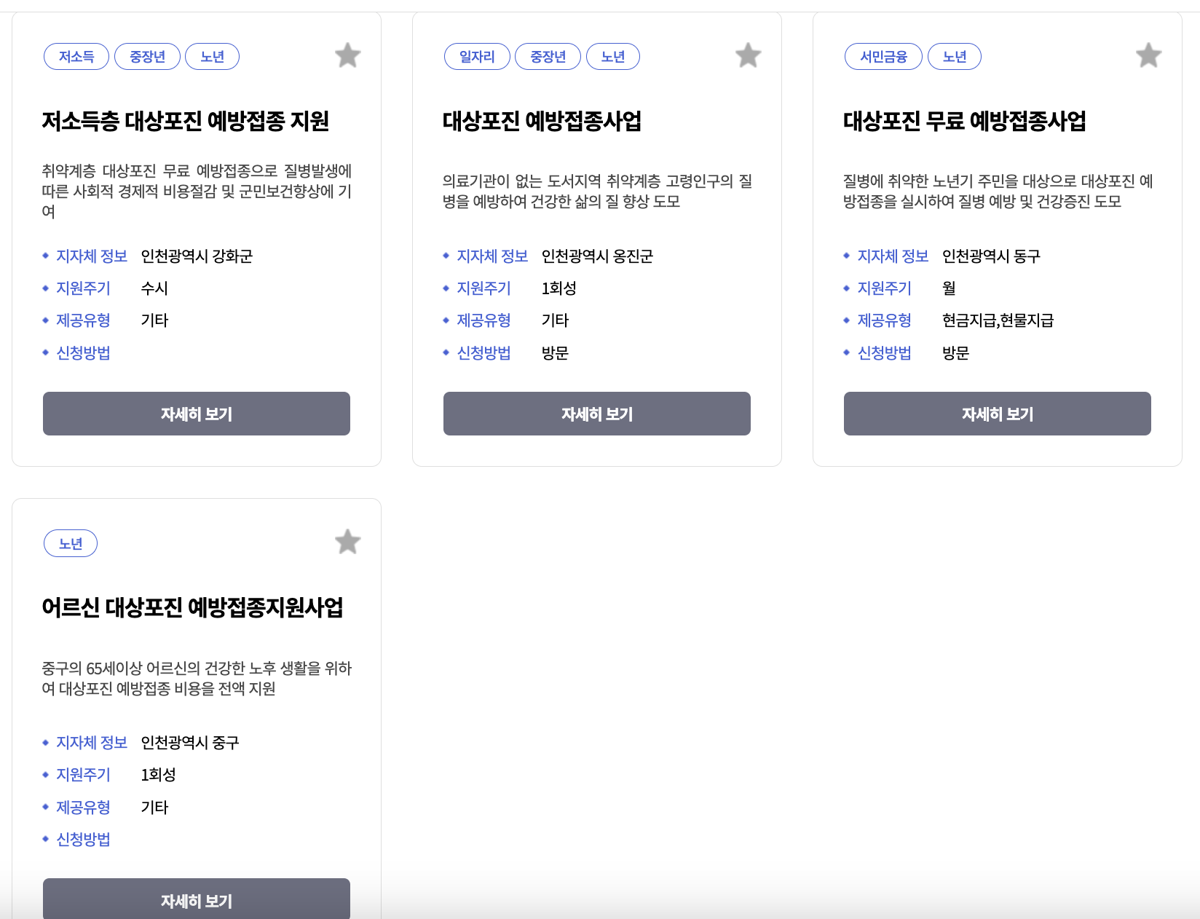Toggle the star on Ganghwa-gun program
Screen dimensions: 1200x919
pos(347,55)
